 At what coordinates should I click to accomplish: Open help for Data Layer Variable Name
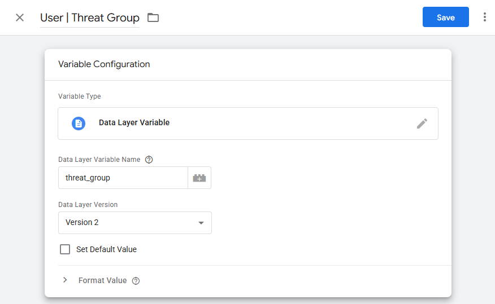(x=149, y=160)
